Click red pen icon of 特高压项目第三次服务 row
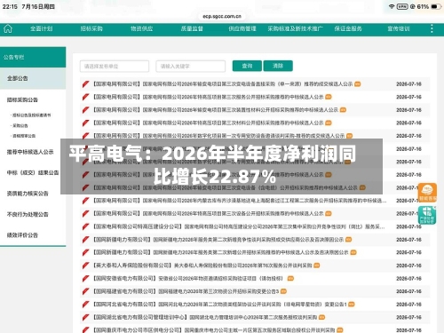The image size is (444, 333). [x=85, y=97]
